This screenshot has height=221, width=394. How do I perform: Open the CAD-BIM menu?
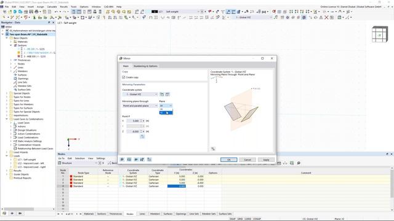[x=108, y=7]
